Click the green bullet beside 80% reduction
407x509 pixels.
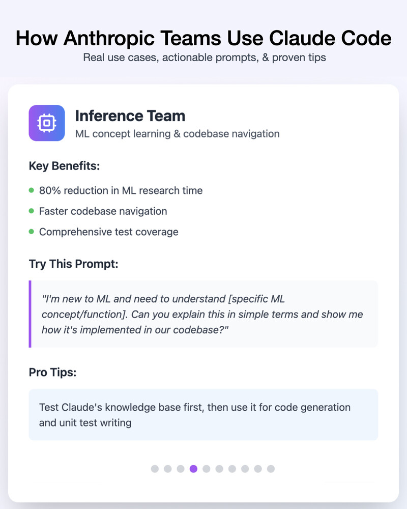32,190
